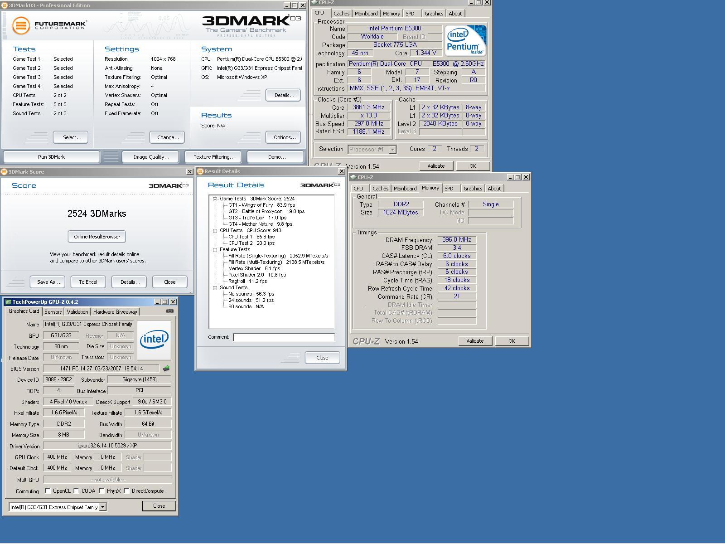Click the Intel Pentium inside logo in CPU-Z
725x544 pixels.
coord(466,40)
